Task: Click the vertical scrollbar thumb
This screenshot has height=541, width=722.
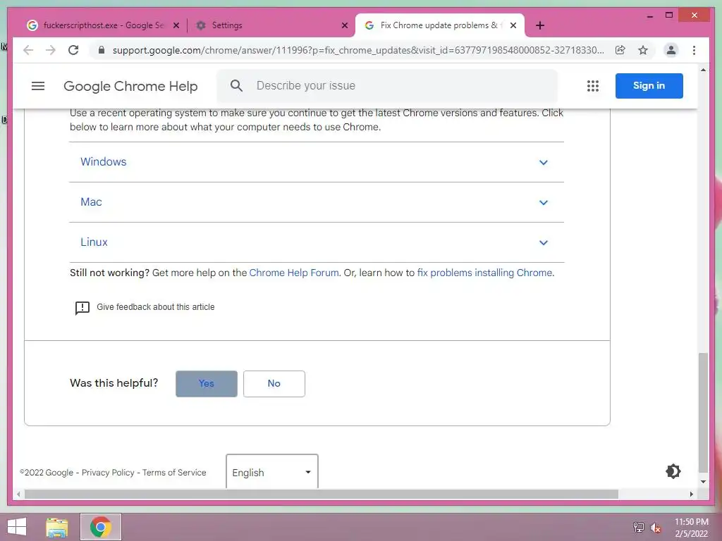Action: 703,413
